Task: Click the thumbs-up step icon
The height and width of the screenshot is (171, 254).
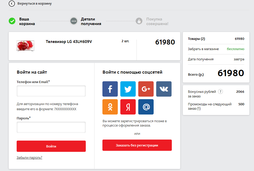Action: 139,21
